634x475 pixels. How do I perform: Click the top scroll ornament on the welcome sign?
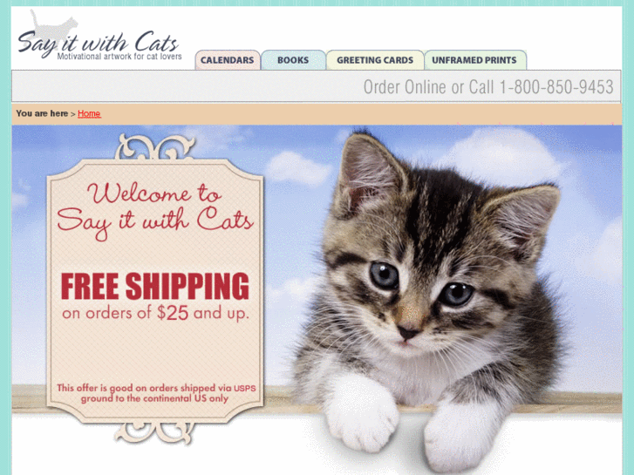point(155,146)
